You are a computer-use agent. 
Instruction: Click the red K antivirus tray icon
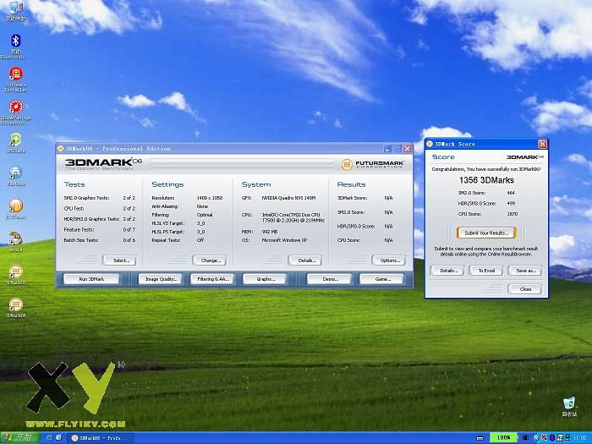click(x=545, y=437)
